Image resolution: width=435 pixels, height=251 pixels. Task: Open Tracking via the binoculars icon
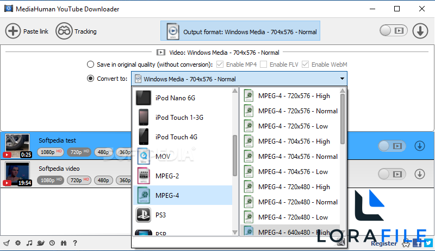(64, 31)
